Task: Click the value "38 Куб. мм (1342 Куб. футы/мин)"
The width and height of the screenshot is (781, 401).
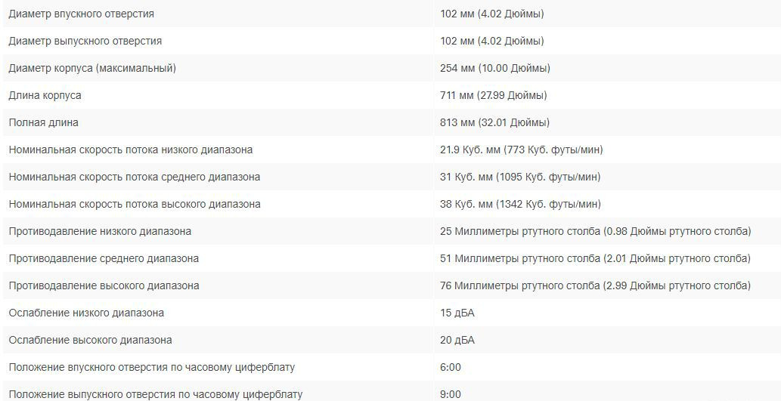Action: (520, 204)
